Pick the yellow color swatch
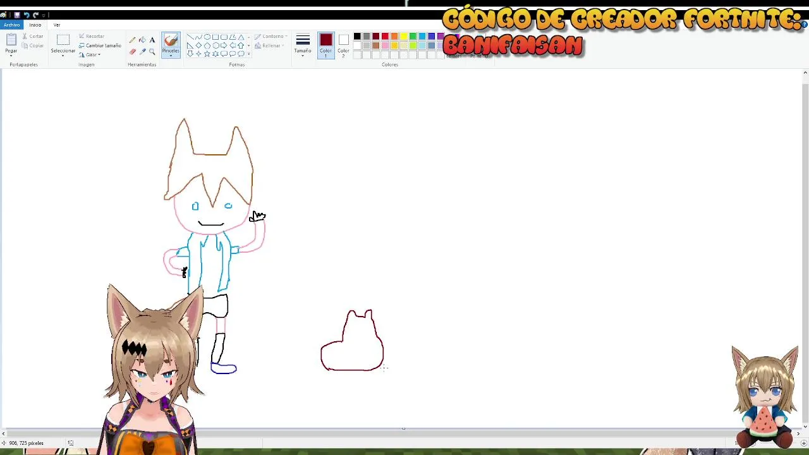Viewport: 809px width, 455px height. tap(403, 36)
